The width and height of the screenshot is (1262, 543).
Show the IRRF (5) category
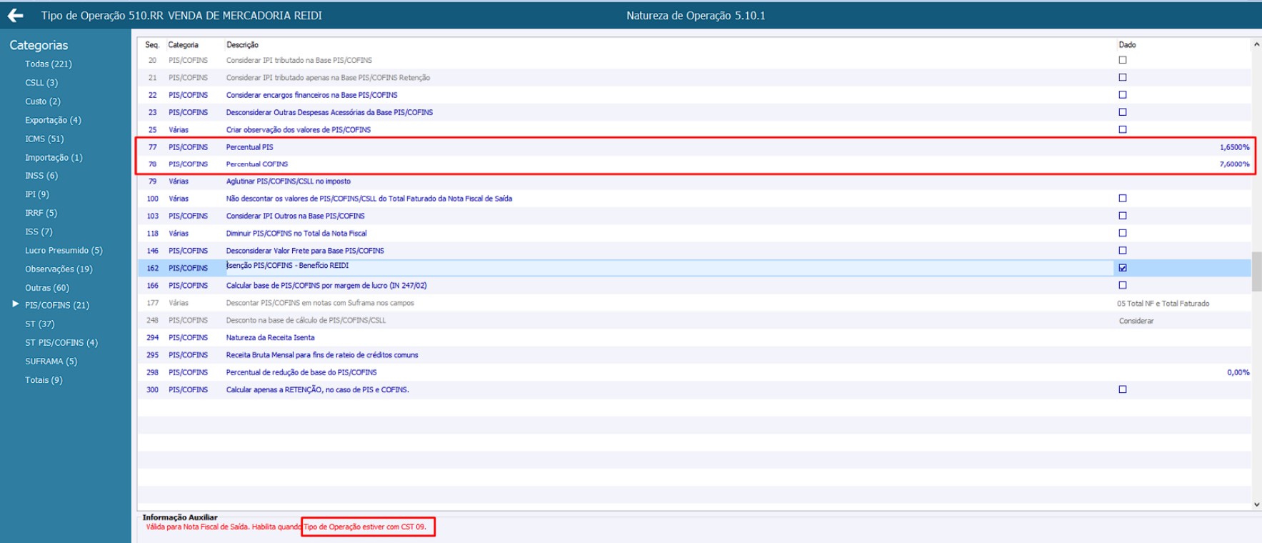(41, 213)
